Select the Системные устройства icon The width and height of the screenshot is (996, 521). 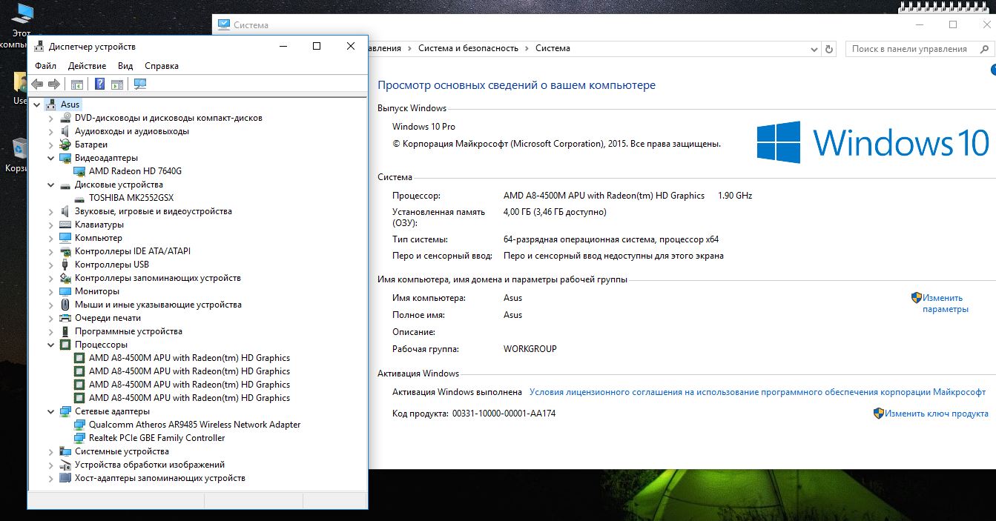pyautogui.click(x=65, y=451)
